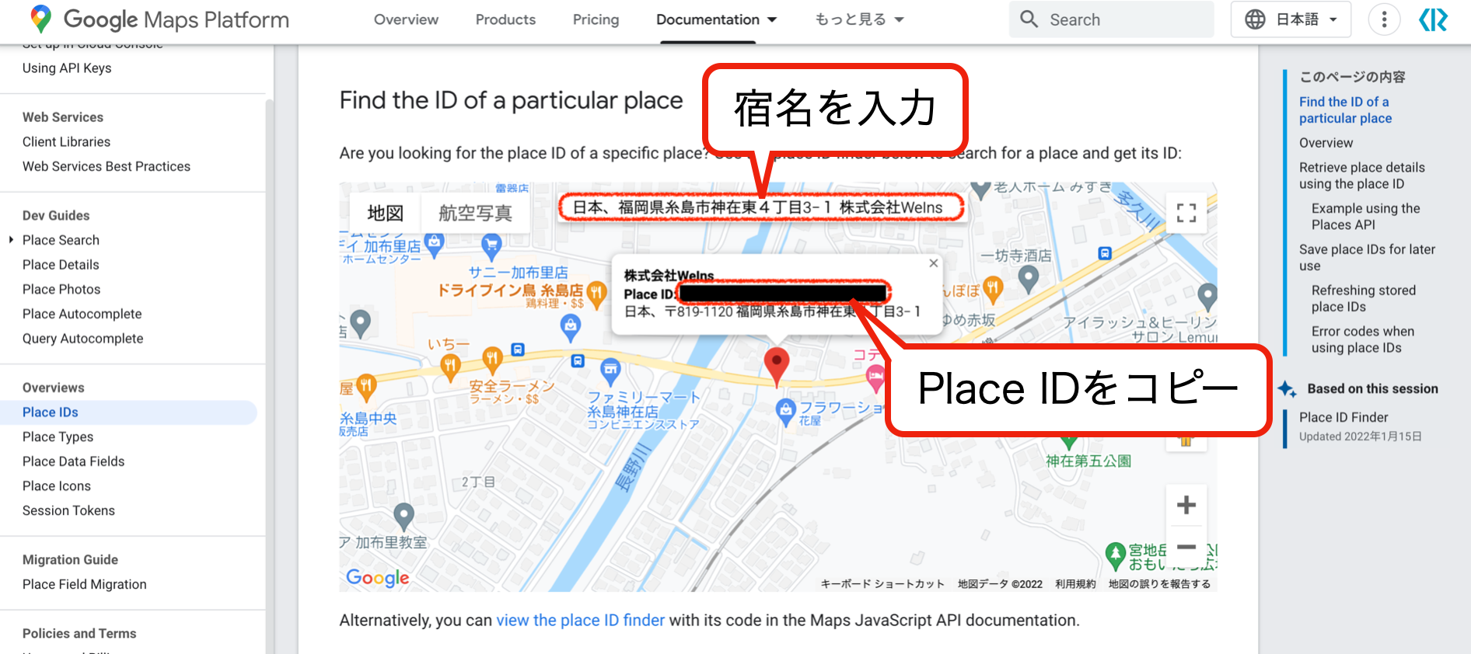This screenshot has height=654, width=1471.
Task: Click the blue bracket icon in top-right corner
Action: pos(1433,19)
